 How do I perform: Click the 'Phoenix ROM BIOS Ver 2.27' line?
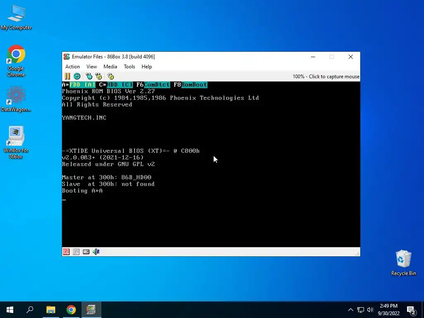point(108,91)
